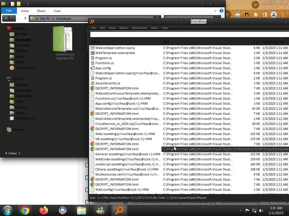Viewport: 289px width, 216px height.
Task: Select the MobileServiceTemplate.ico encrypted file
Action: [128, 109]
